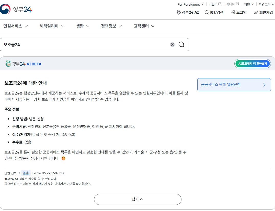Click the 정부24 logo

tap(16, 9)
